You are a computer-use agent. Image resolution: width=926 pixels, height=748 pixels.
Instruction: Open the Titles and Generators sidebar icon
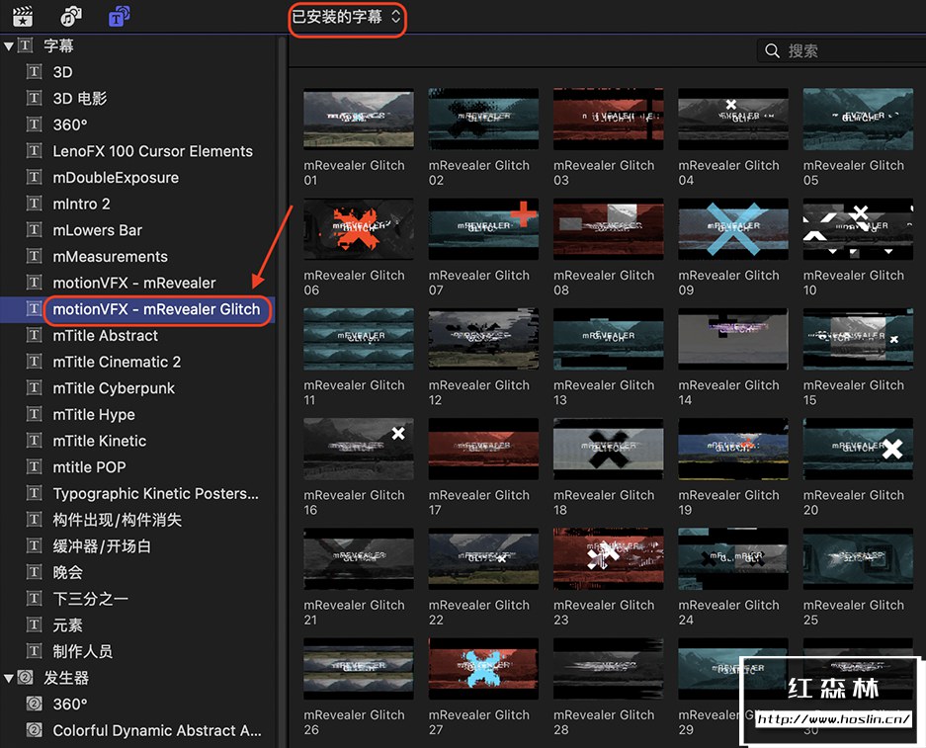coord(119,17)
